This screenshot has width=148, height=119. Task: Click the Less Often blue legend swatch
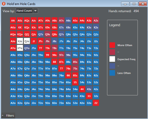point(112,73)
